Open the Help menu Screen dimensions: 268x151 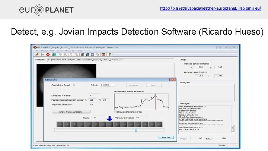tap(79, 51)
